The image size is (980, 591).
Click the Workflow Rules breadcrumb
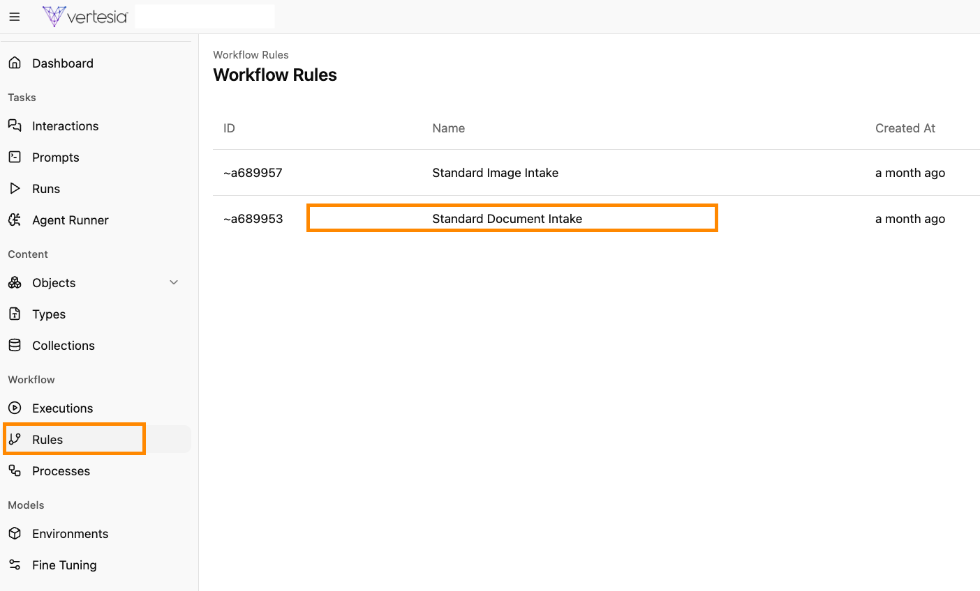click(251, 54)
